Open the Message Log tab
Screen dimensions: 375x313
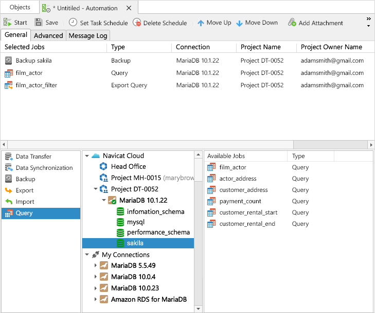point(88,35)
